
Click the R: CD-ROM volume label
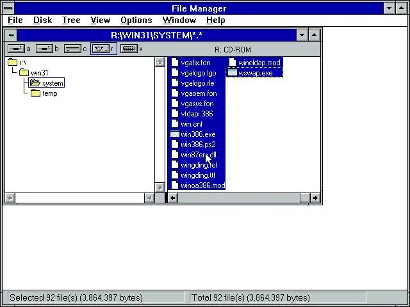click(x=233, y=50)
